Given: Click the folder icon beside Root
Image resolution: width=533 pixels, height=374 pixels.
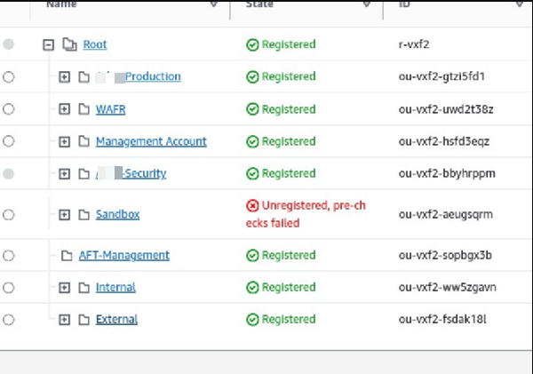Looking at the screenshot, I should [x=70, y=44].
